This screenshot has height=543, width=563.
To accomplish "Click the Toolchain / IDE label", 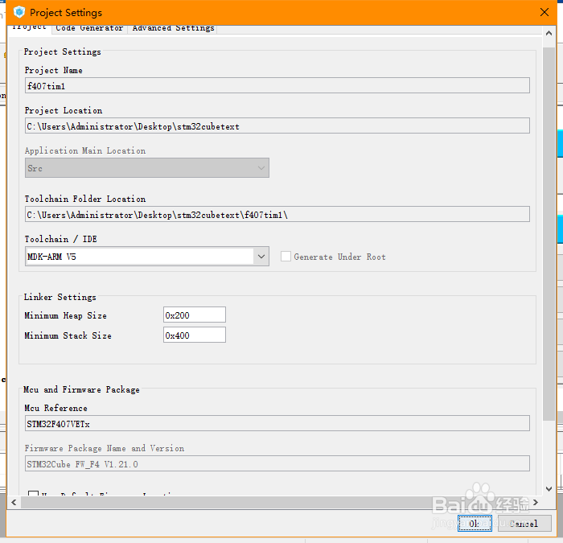I will pyautogui.click(x=60, y=239).
